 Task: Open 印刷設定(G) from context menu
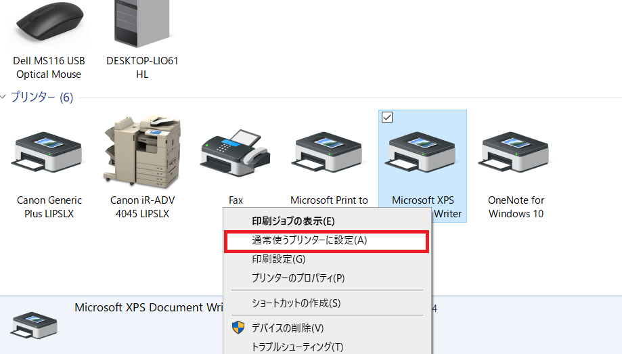328,259
